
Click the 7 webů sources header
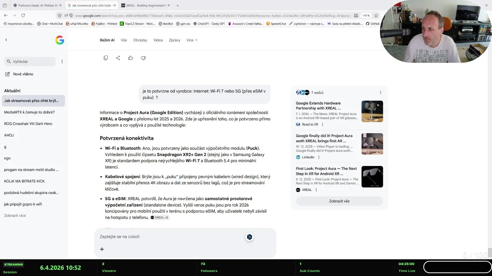point(310,92)
